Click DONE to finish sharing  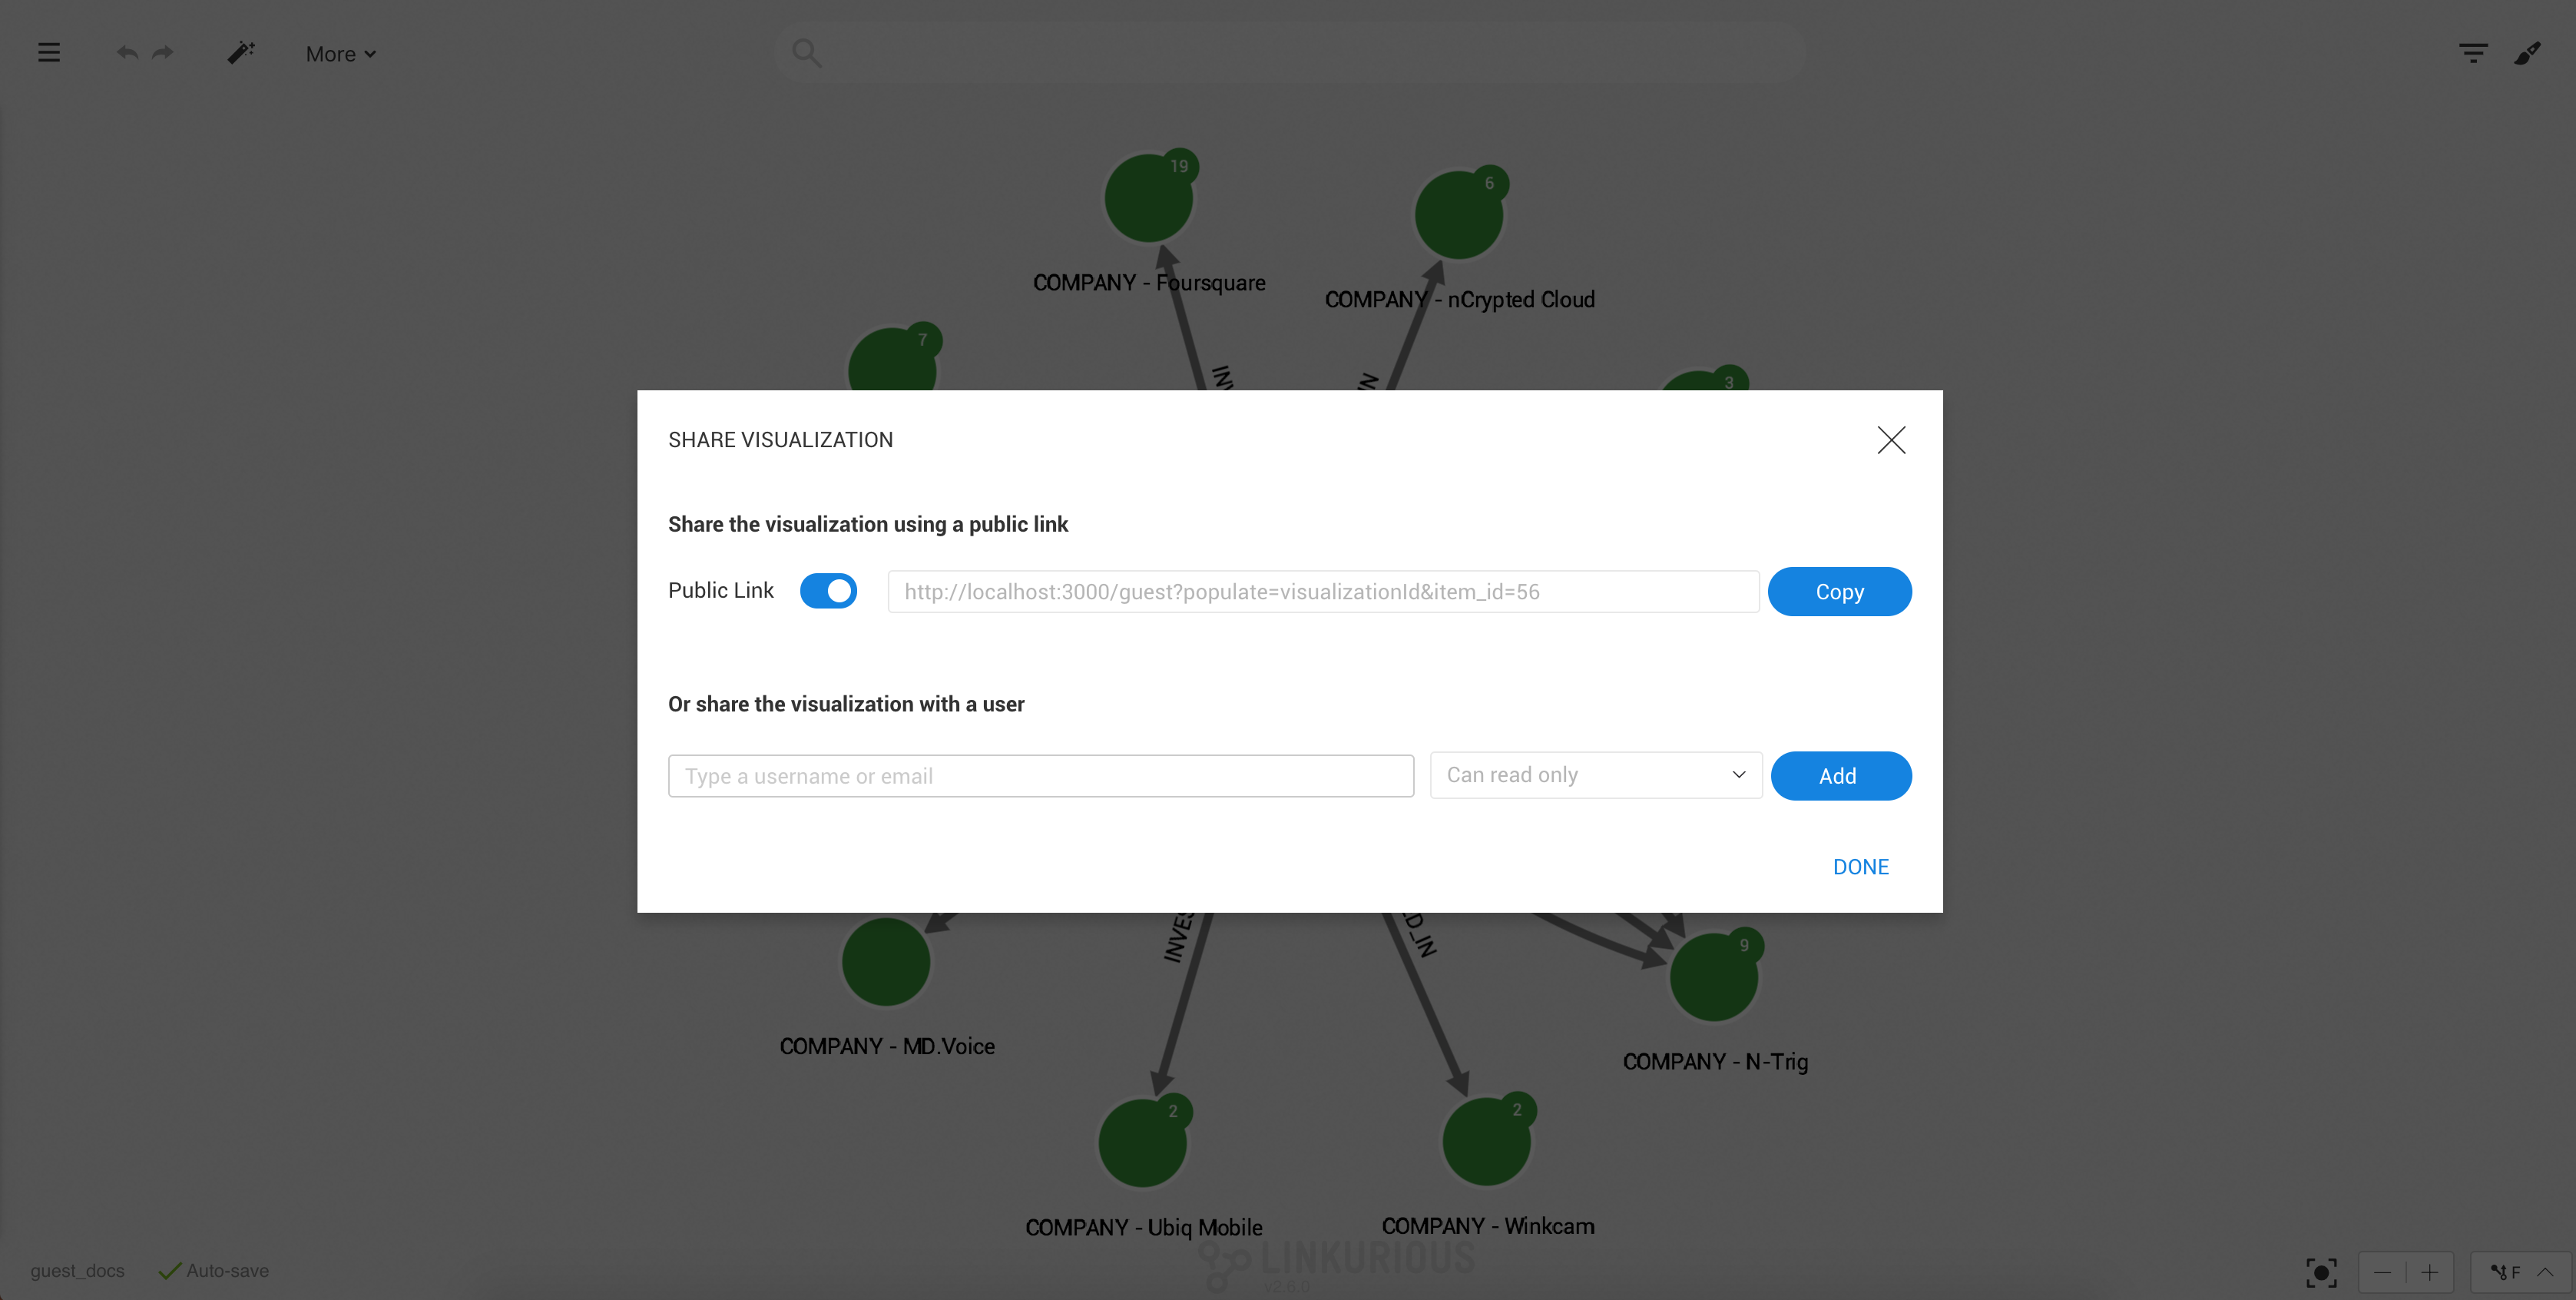[1860, 867]
